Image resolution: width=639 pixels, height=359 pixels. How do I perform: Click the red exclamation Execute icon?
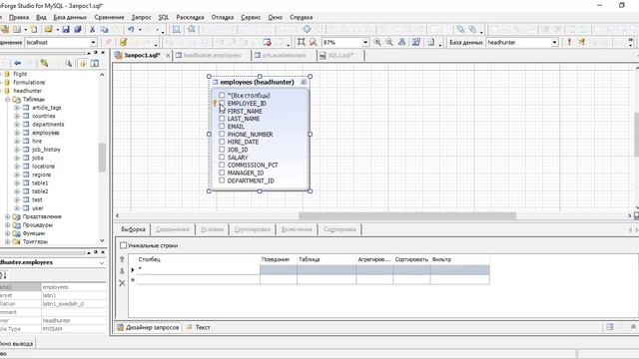[x=569, y=42]
